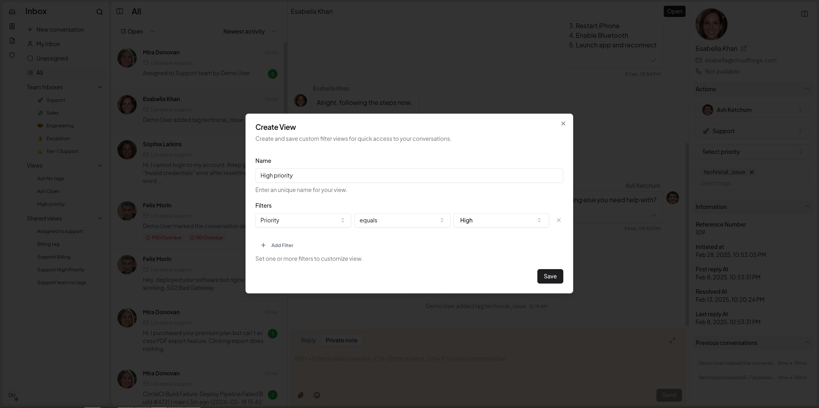Viewport: 819px width, 408px height.
Task: Click the attachment paperclip icon
Action: (301, 395)
